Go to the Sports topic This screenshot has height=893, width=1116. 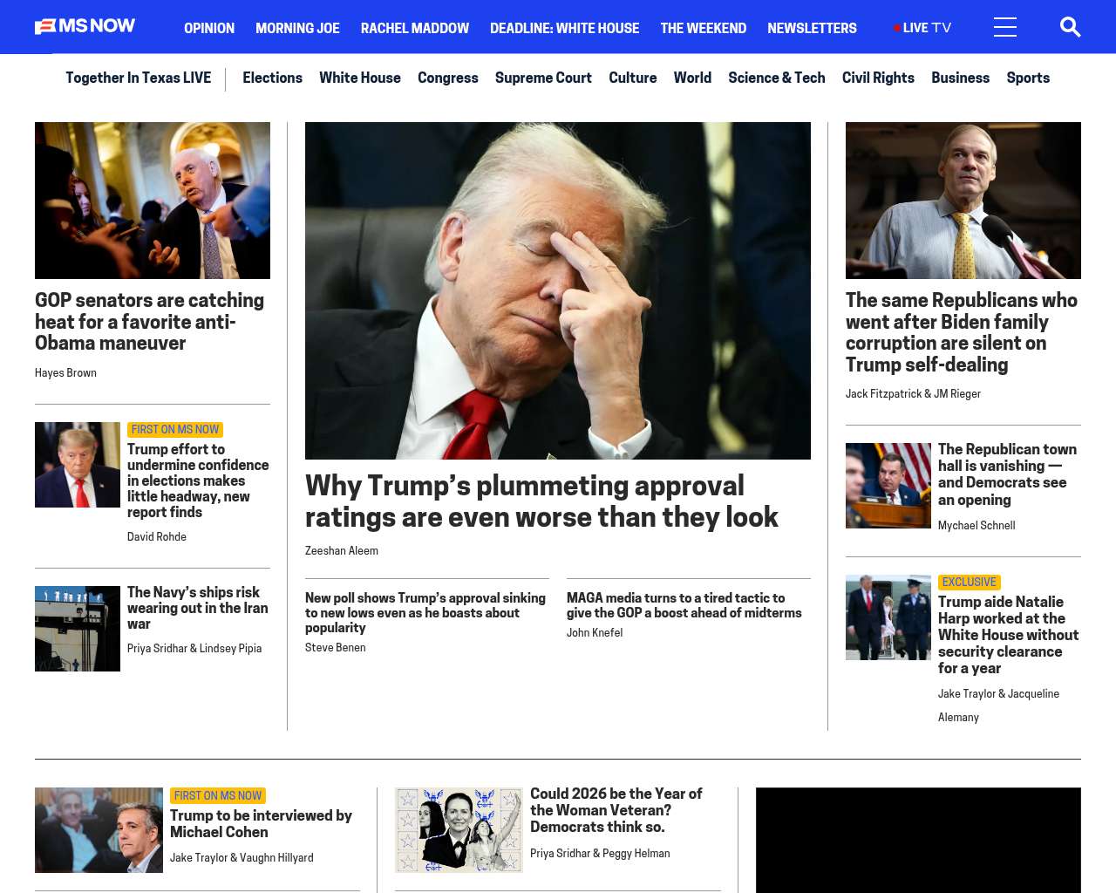click(x=1028, y=78)
